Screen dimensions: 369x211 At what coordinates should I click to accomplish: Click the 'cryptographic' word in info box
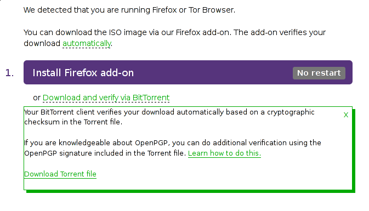coord(291,112)
